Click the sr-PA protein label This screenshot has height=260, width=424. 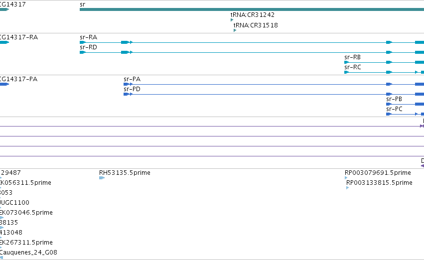132,79
